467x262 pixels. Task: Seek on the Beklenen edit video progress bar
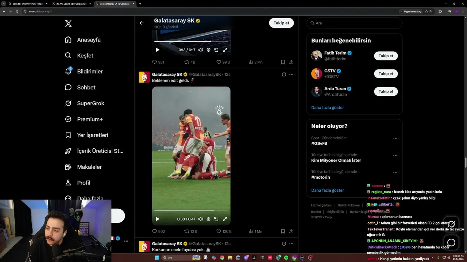pyautogui.click(x=191, y=211)
